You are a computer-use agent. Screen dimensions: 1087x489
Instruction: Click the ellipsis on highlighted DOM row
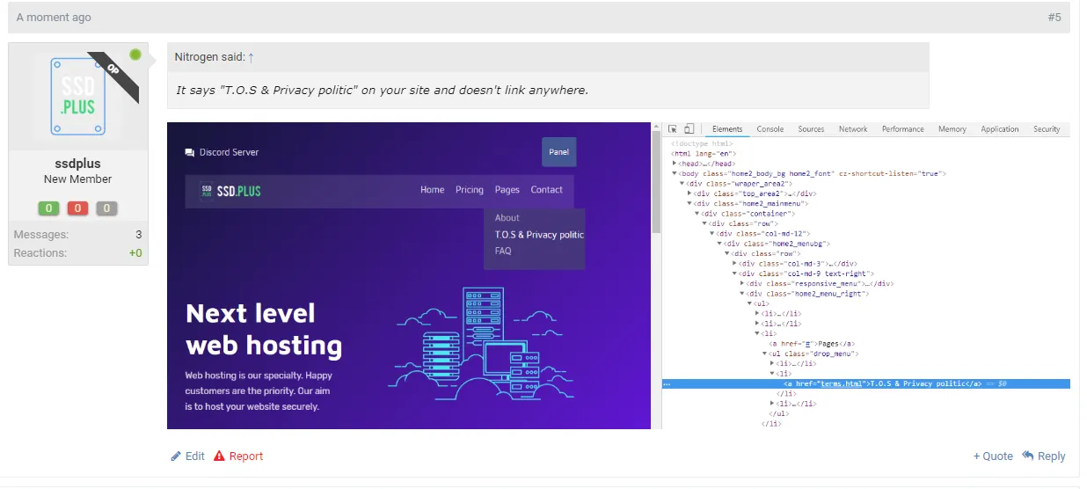667,383
